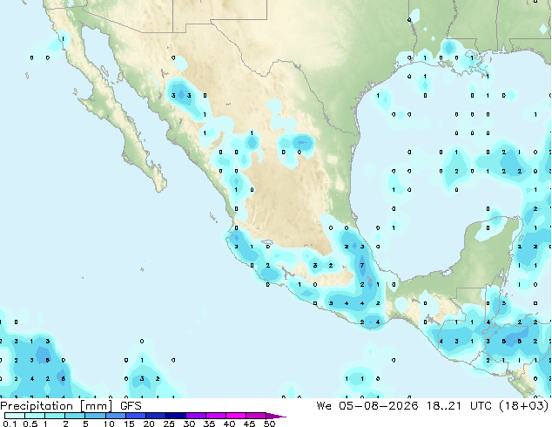Click the '10' legend scale label
The image size is (552, 427).
(109, 424)
